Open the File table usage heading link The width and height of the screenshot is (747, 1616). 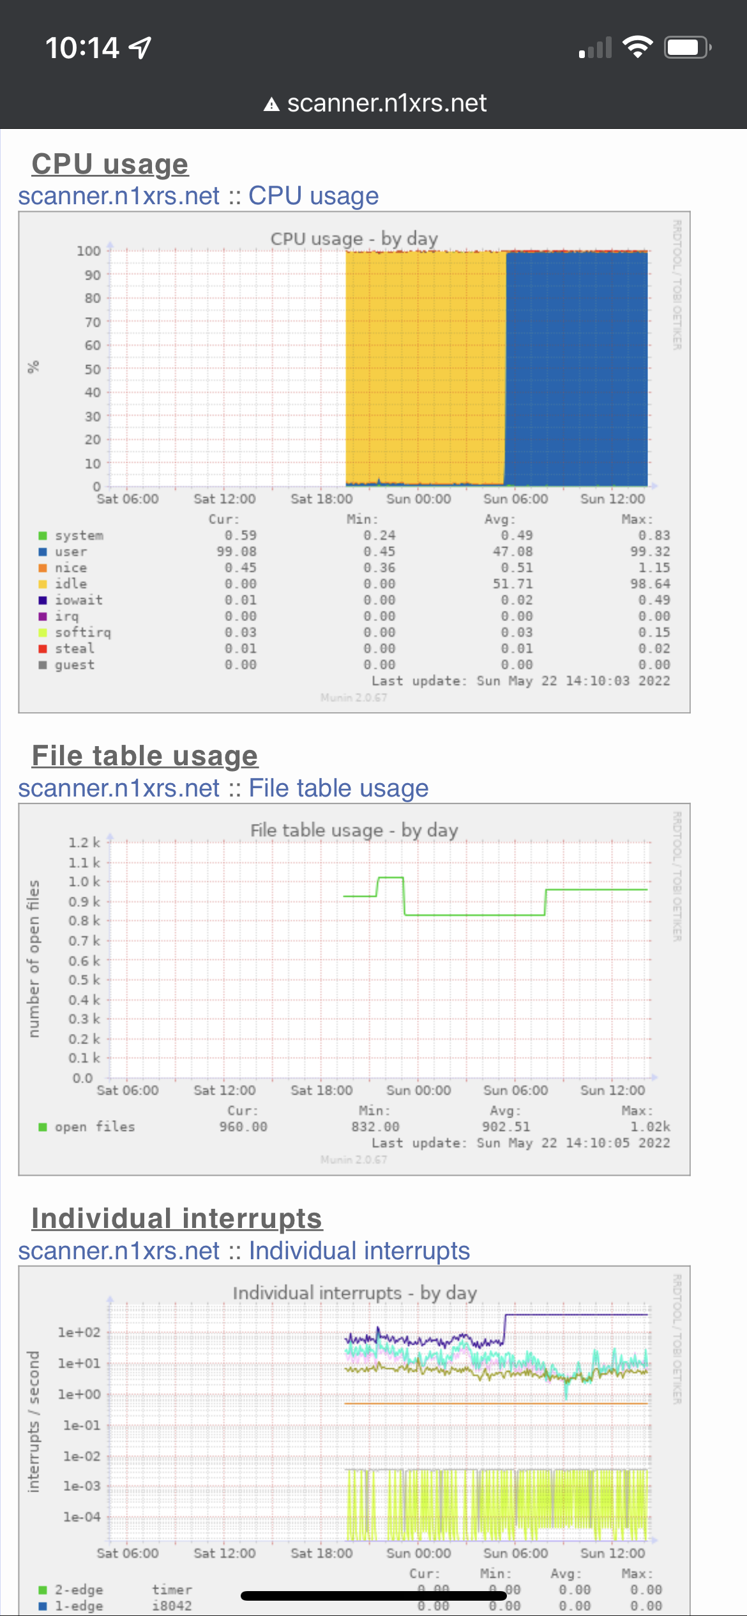145,756
